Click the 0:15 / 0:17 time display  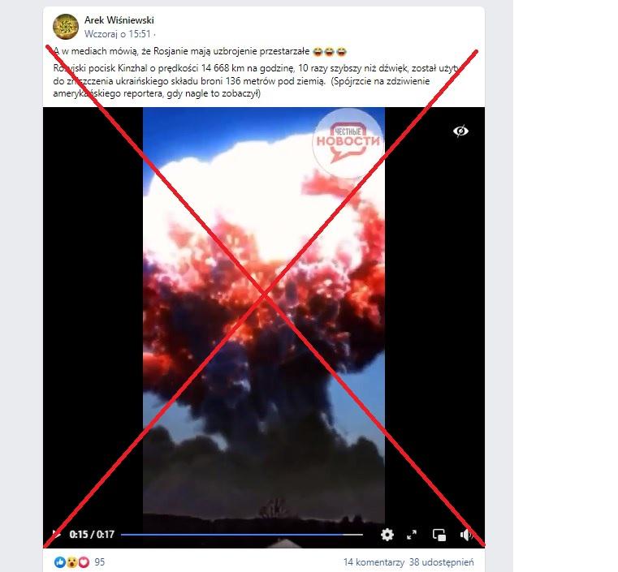click(92, 535)
